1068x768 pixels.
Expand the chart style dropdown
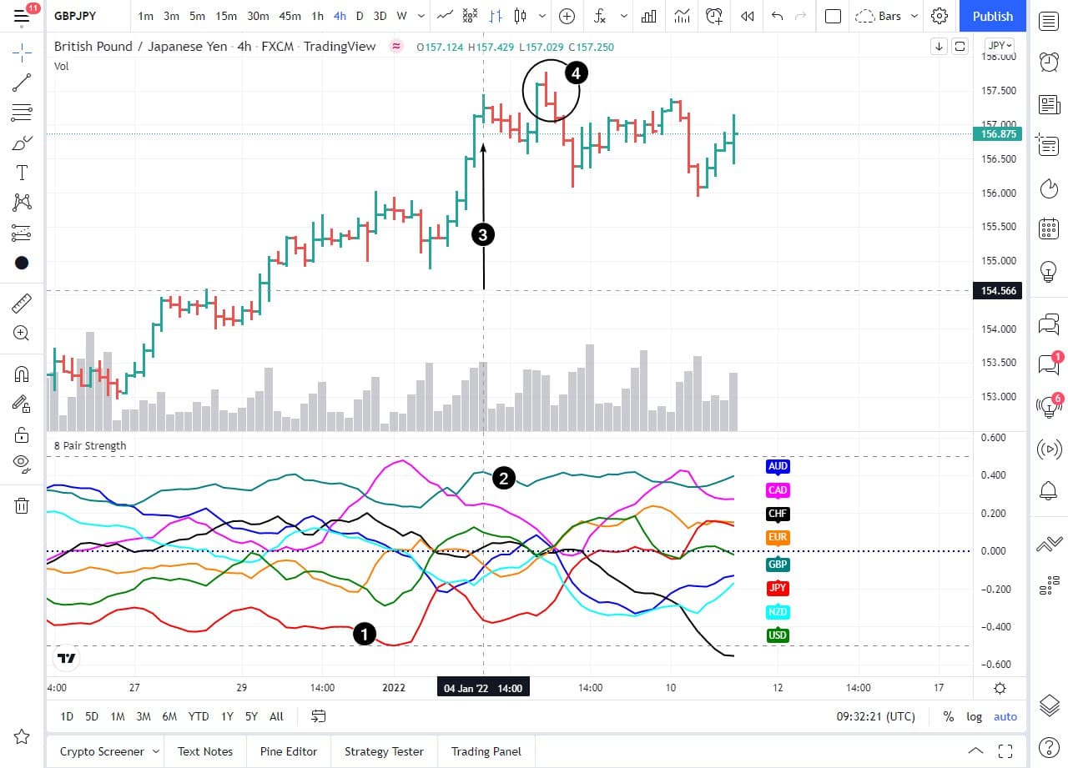click(x=543, y=16)
